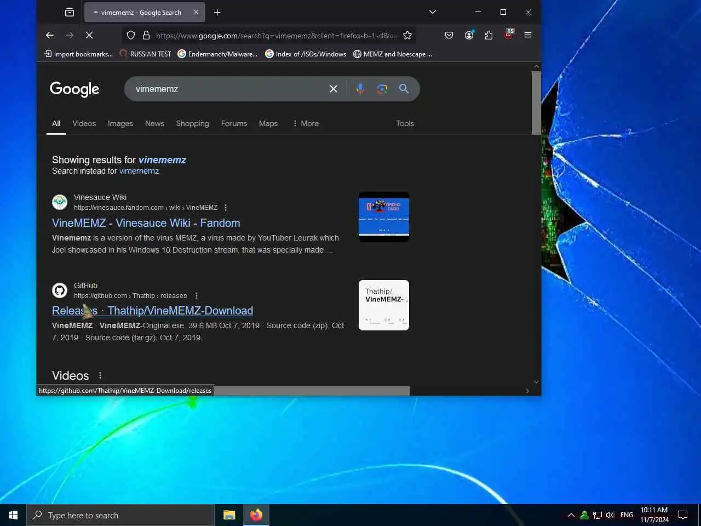Click the Google search text field

click(227, 89)
